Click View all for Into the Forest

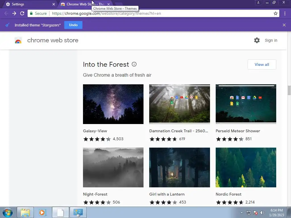[x=262, y=64]
